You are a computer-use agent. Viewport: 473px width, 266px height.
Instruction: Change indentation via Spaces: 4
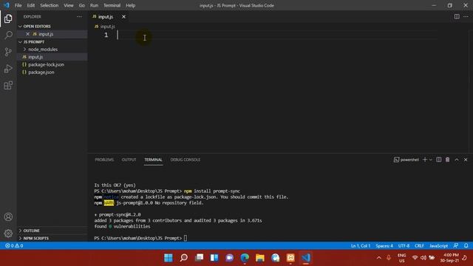(x=384, y=246)
